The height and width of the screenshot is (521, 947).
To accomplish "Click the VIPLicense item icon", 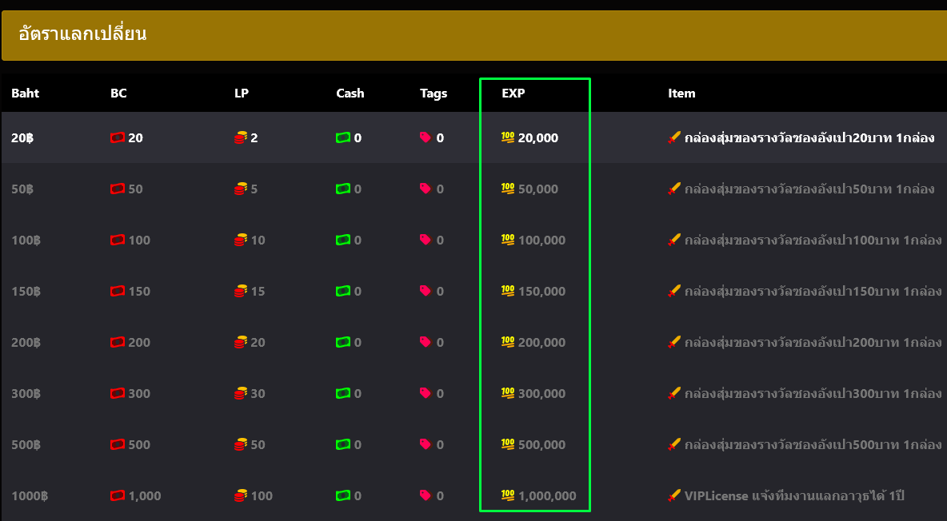I will coord(674,495).
